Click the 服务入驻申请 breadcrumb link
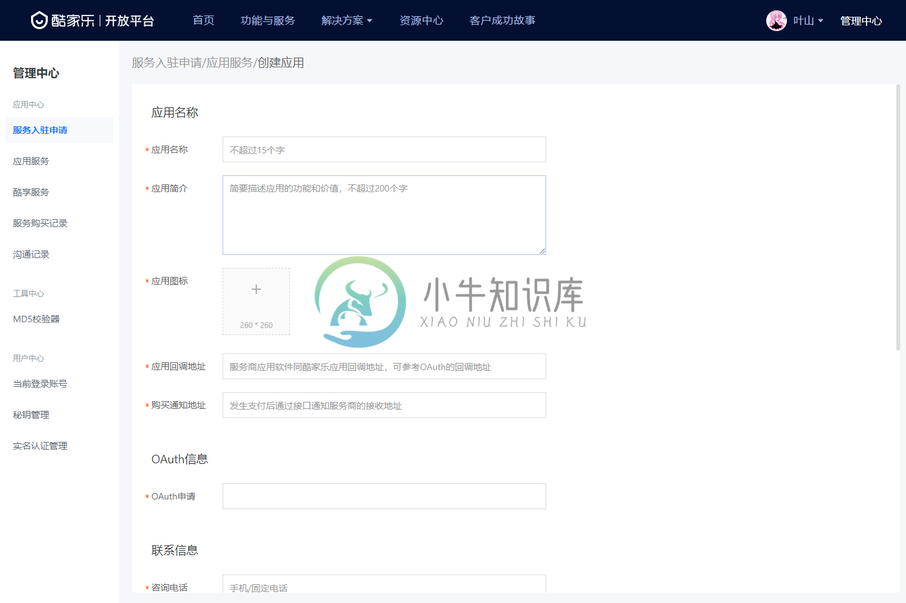The width and height of the screenshot is (906, 603). pyautogui.click(x=167, y=63)
